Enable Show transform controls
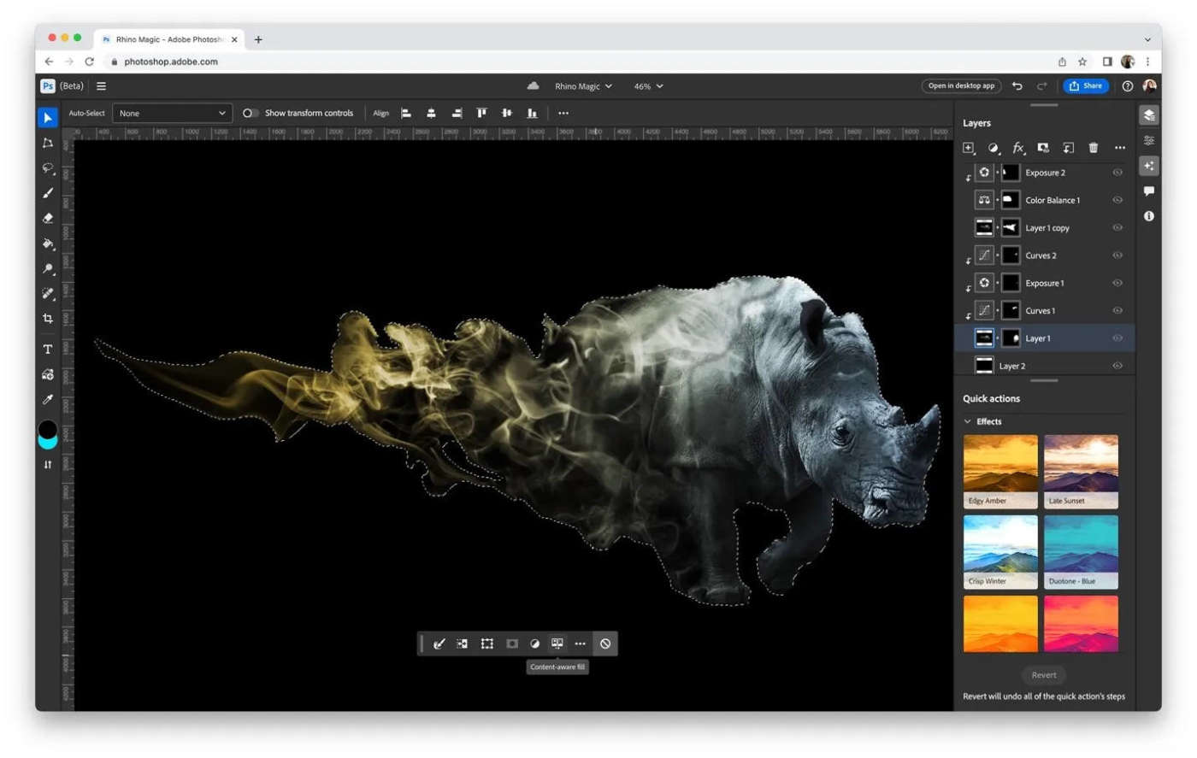Viewport: 1197px width, 758px height. (x=250, y=112)
